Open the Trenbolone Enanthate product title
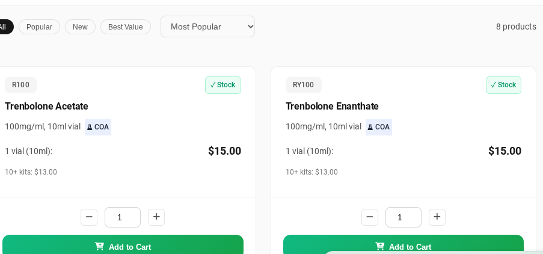This screenshot has height=254, width=543. 332,107
